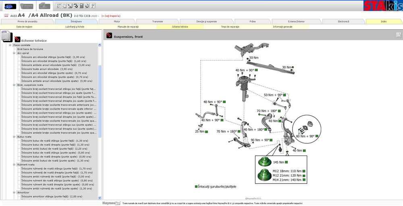Click the window search toolbar icon
The image size is (403, 206).
76,6
